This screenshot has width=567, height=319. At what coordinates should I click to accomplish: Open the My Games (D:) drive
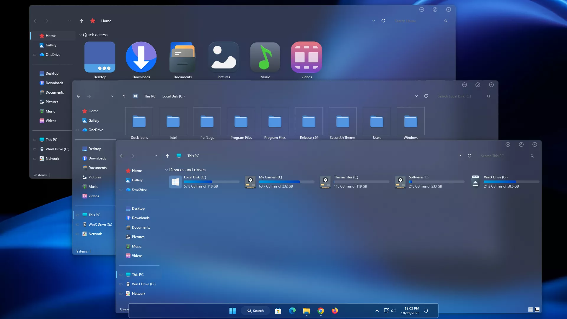[x=270, y=177]
